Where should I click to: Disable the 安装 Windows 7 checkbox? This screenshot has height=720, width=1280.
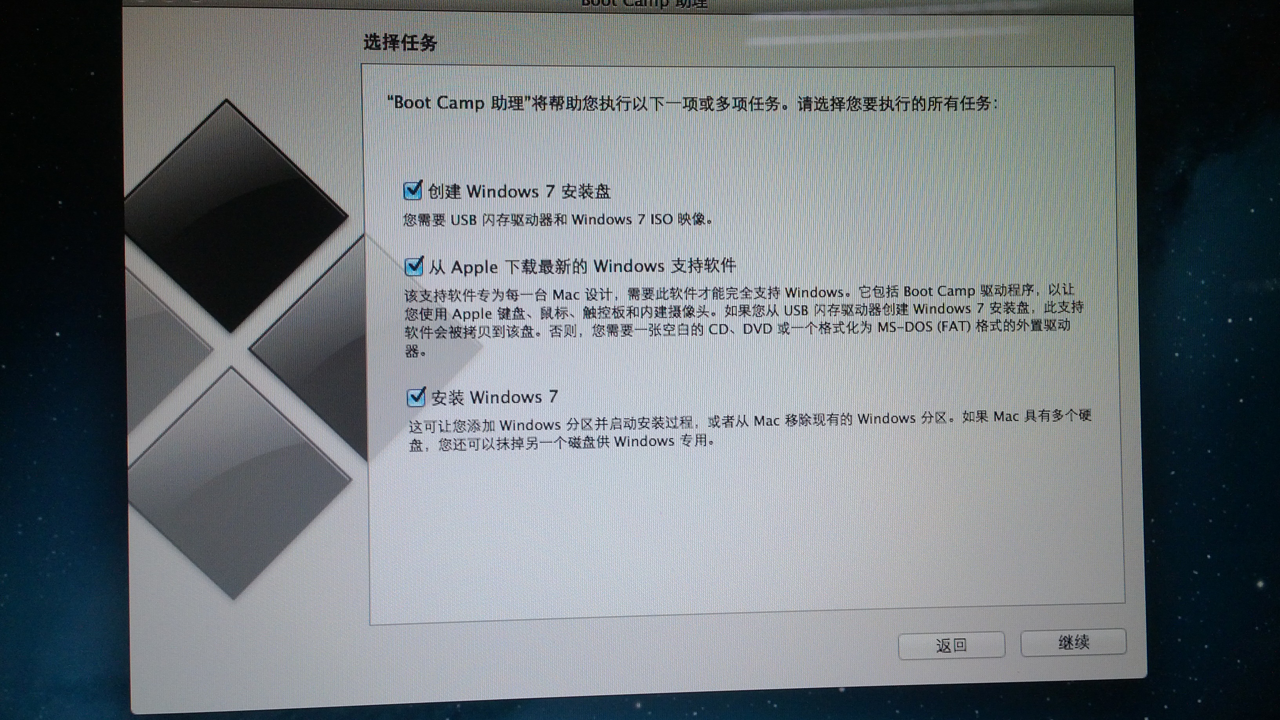pos(416,398)
